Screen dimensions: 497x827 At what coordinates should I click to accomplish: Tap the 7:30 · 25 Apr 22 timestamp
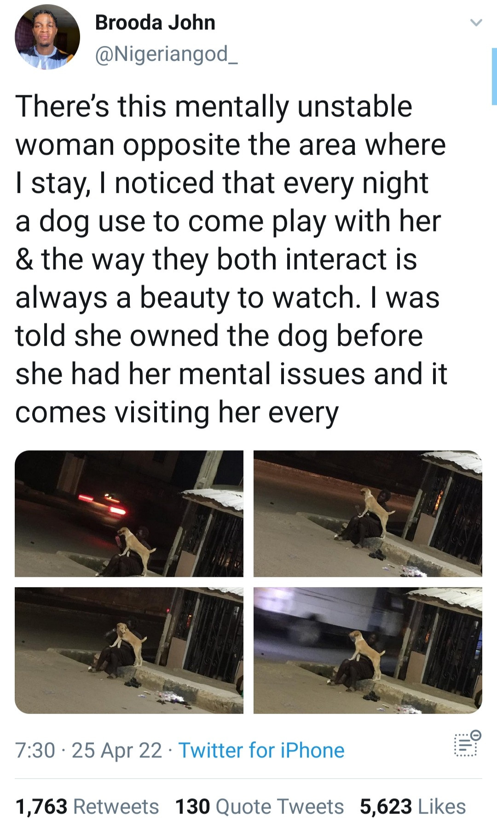click(x=88, y=750)
